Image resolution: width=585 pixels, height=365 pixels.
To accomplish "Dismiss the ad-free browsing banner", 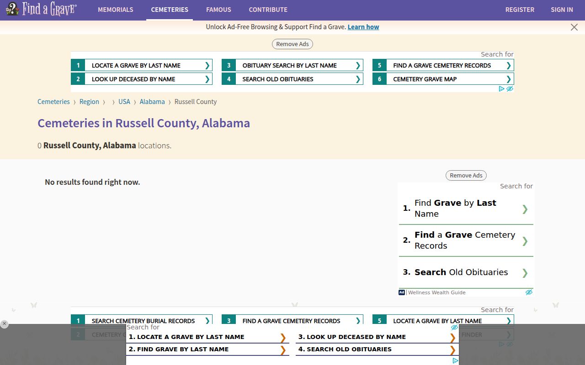I will coord(574,27).
